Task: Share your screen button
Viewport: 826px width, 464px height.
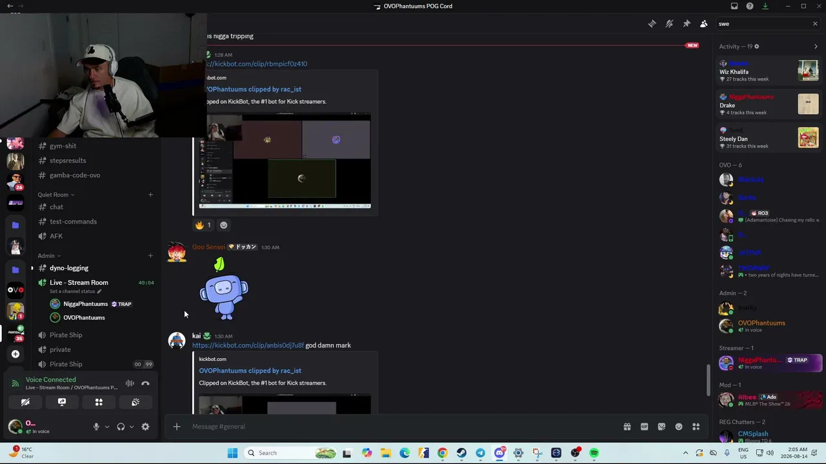Action: [62, 402]
